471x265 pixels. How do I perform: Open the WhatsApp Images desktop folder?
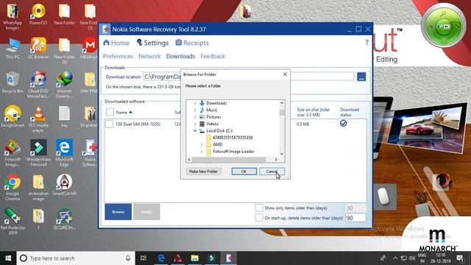point(13,16)
